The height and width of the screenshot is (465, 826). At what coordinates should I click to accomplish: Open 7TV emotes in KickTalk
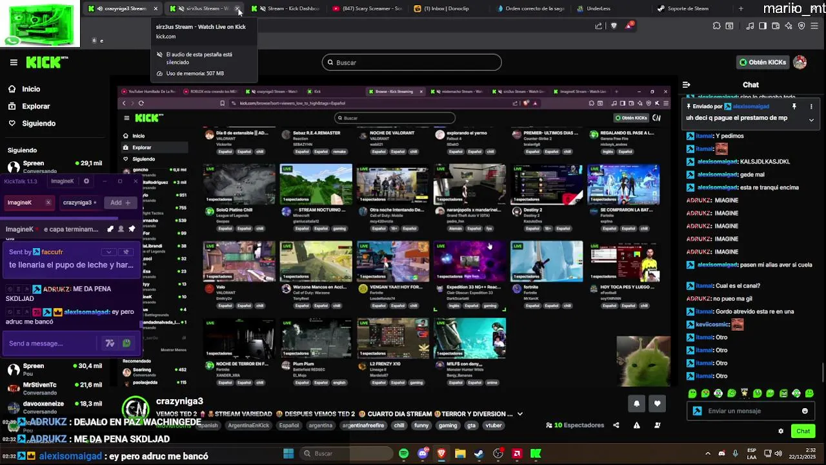pos(110,344)
